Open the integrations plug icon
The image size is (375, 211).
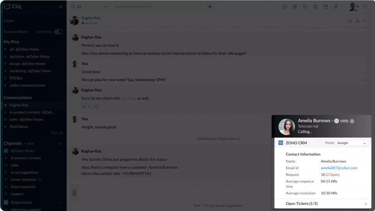pos(336,7)
